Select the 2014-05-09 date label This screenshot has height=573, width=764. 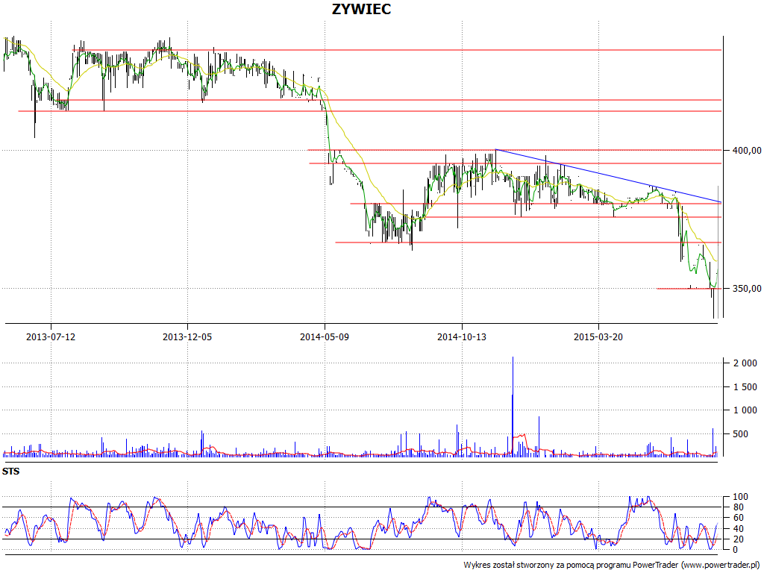click(x=325, y=336)
